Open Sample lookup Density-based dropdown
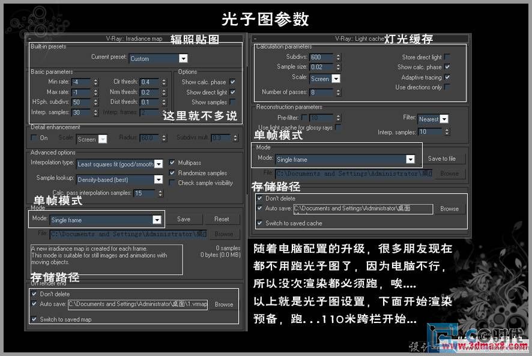This screenshot has height=356, width=532. coord(119,179)
